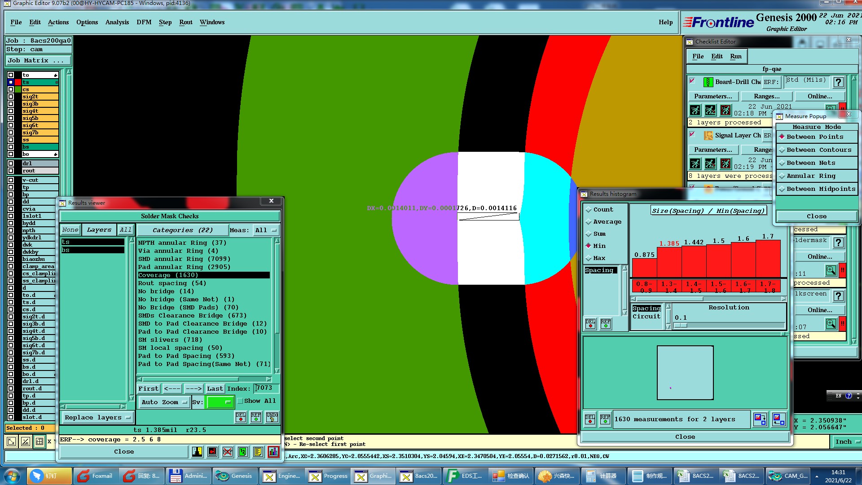Open the Inch units dropdown
Viewport: 862px width, 485px height.
coord(847,442)
